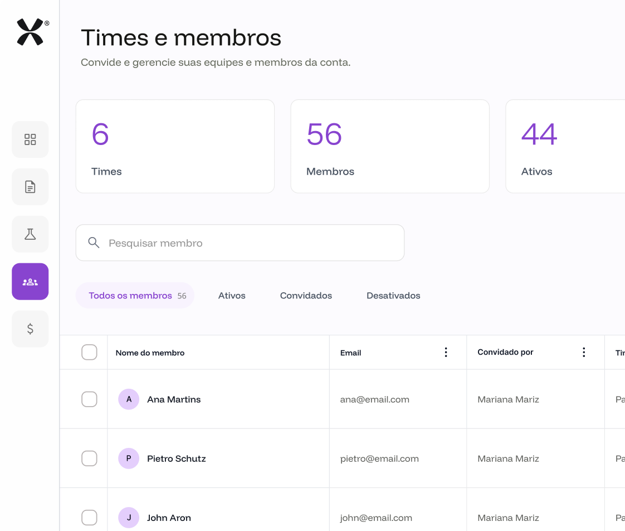
Task: Open the billing dollar icon in sidebar
Action: [x=30, y=329]
